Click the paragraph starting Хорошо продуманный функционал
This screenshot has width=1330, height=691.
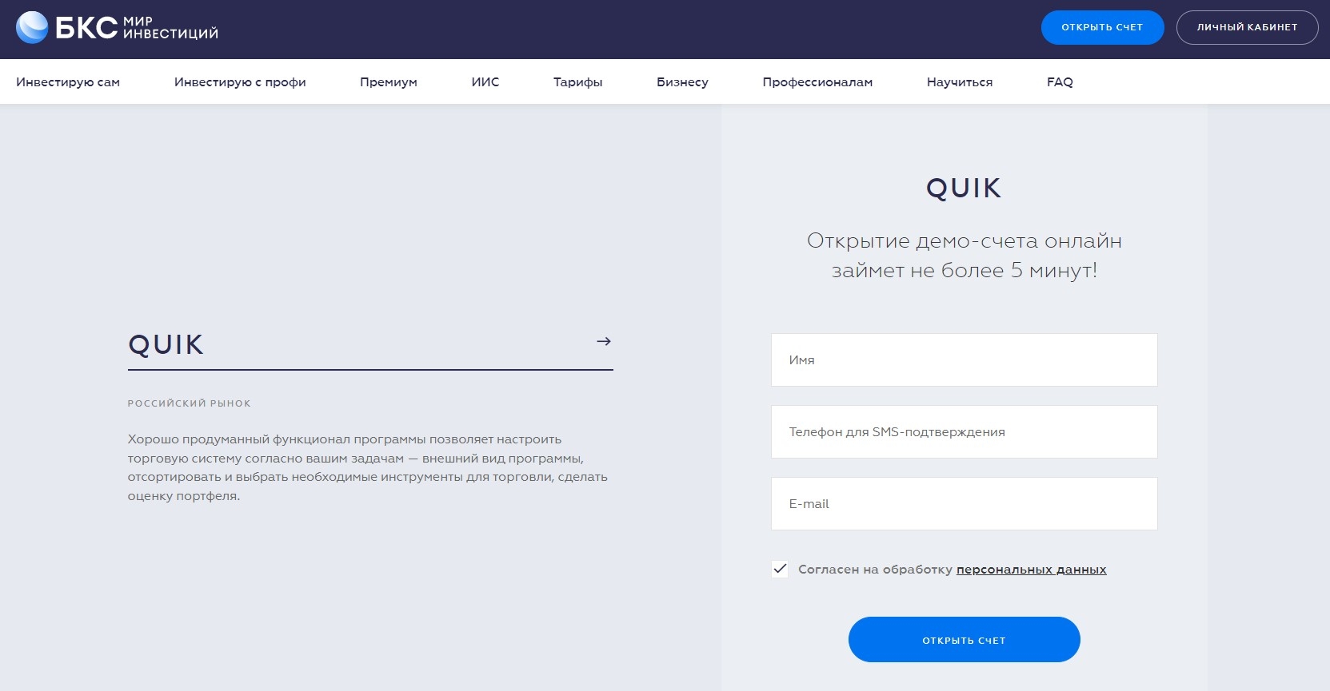(x=368, y=467)
